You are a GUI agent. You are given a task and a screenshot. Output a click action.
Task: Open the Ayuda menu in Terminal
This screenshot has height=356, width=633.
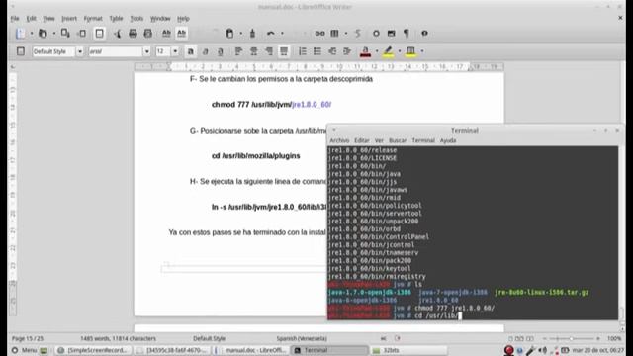[x=448, y=140]
